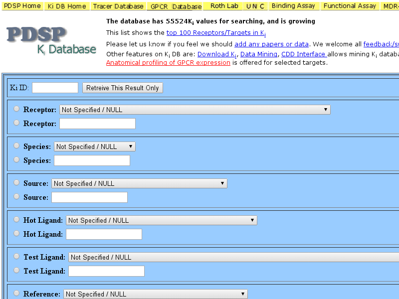
Task: Open the Functional Assay tab
Action: (x=350, y=6)
